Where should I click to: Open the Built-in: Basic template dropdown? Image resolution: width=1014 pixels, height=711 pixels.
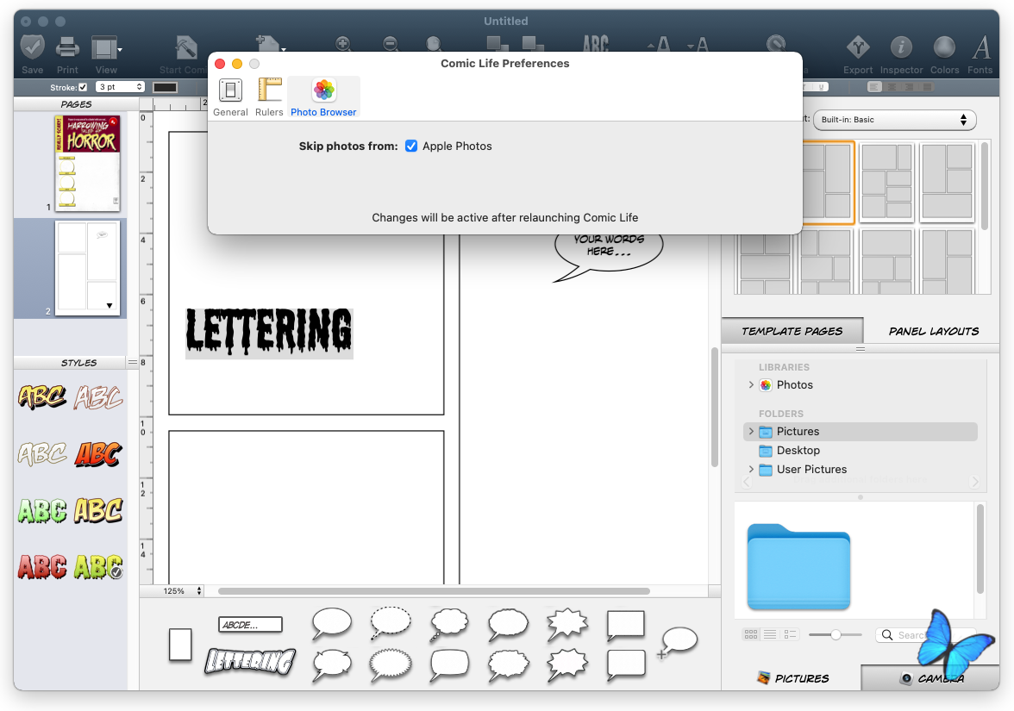coord(894,120)
